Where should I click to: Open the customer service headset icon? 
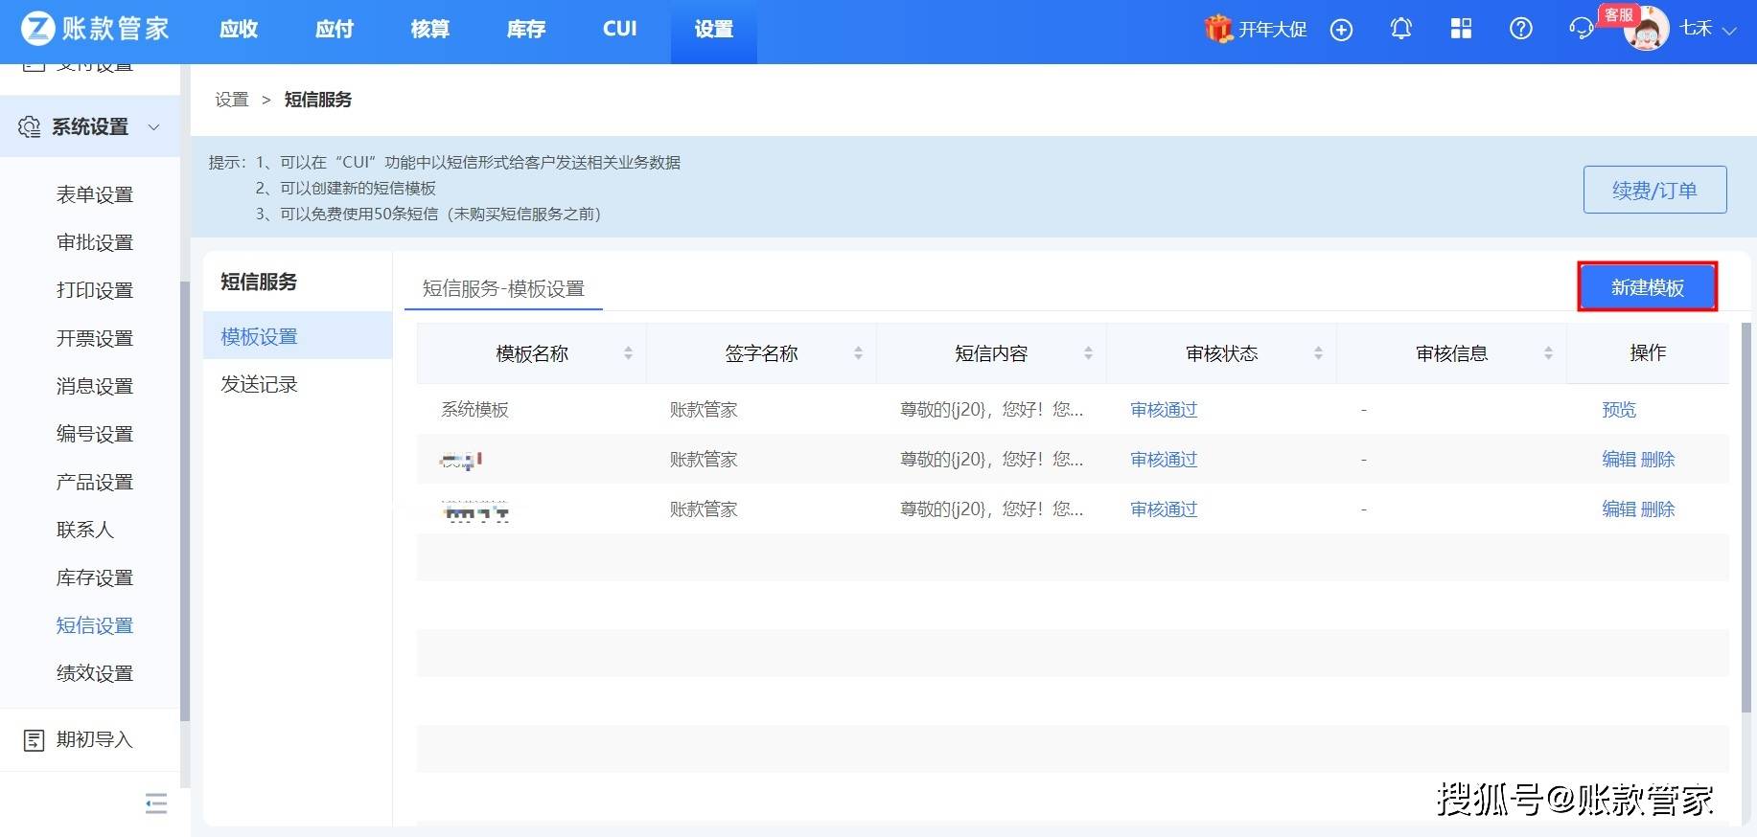pyautogui.click(x=1581, y=29)
